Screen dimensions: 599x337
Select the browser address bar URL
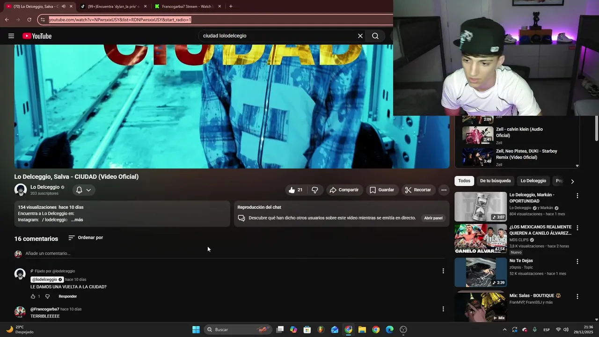click(x=120, y=20)
